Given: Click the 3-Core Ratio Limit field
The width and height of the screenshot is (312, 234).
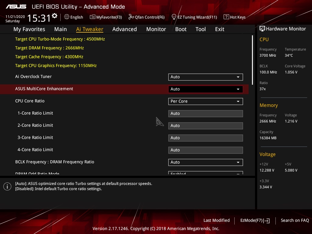Looking at the screenshot, I should point(206,138).
